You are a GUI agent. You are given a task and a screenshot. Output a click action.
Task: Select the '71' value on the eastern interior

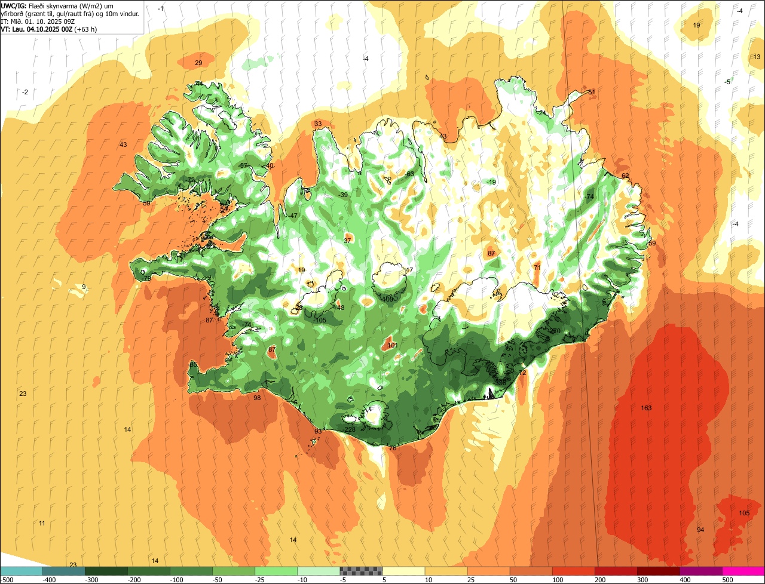(537, 268)
